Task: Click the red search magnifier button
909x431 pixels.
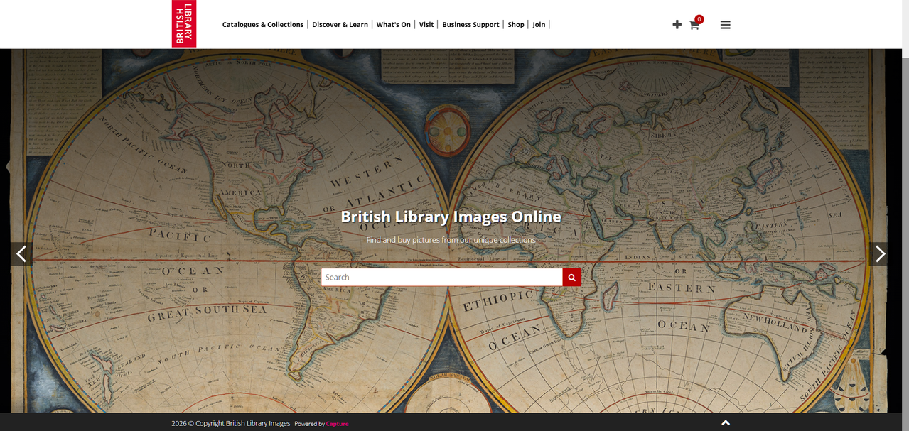Action: tap(572, 278)
